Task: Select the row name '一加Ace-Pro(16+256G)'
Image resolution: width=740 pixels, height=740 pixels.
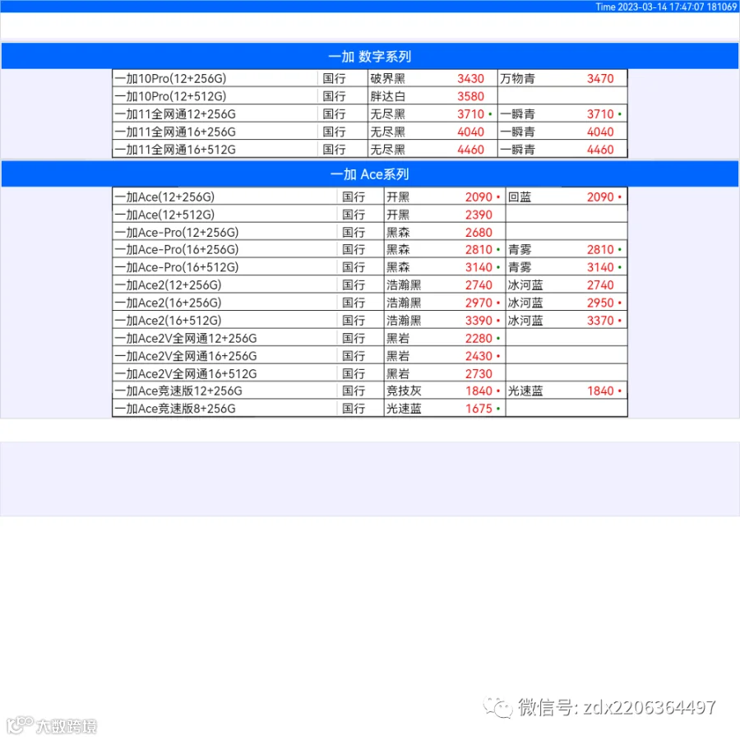Action: click(177, 250)
